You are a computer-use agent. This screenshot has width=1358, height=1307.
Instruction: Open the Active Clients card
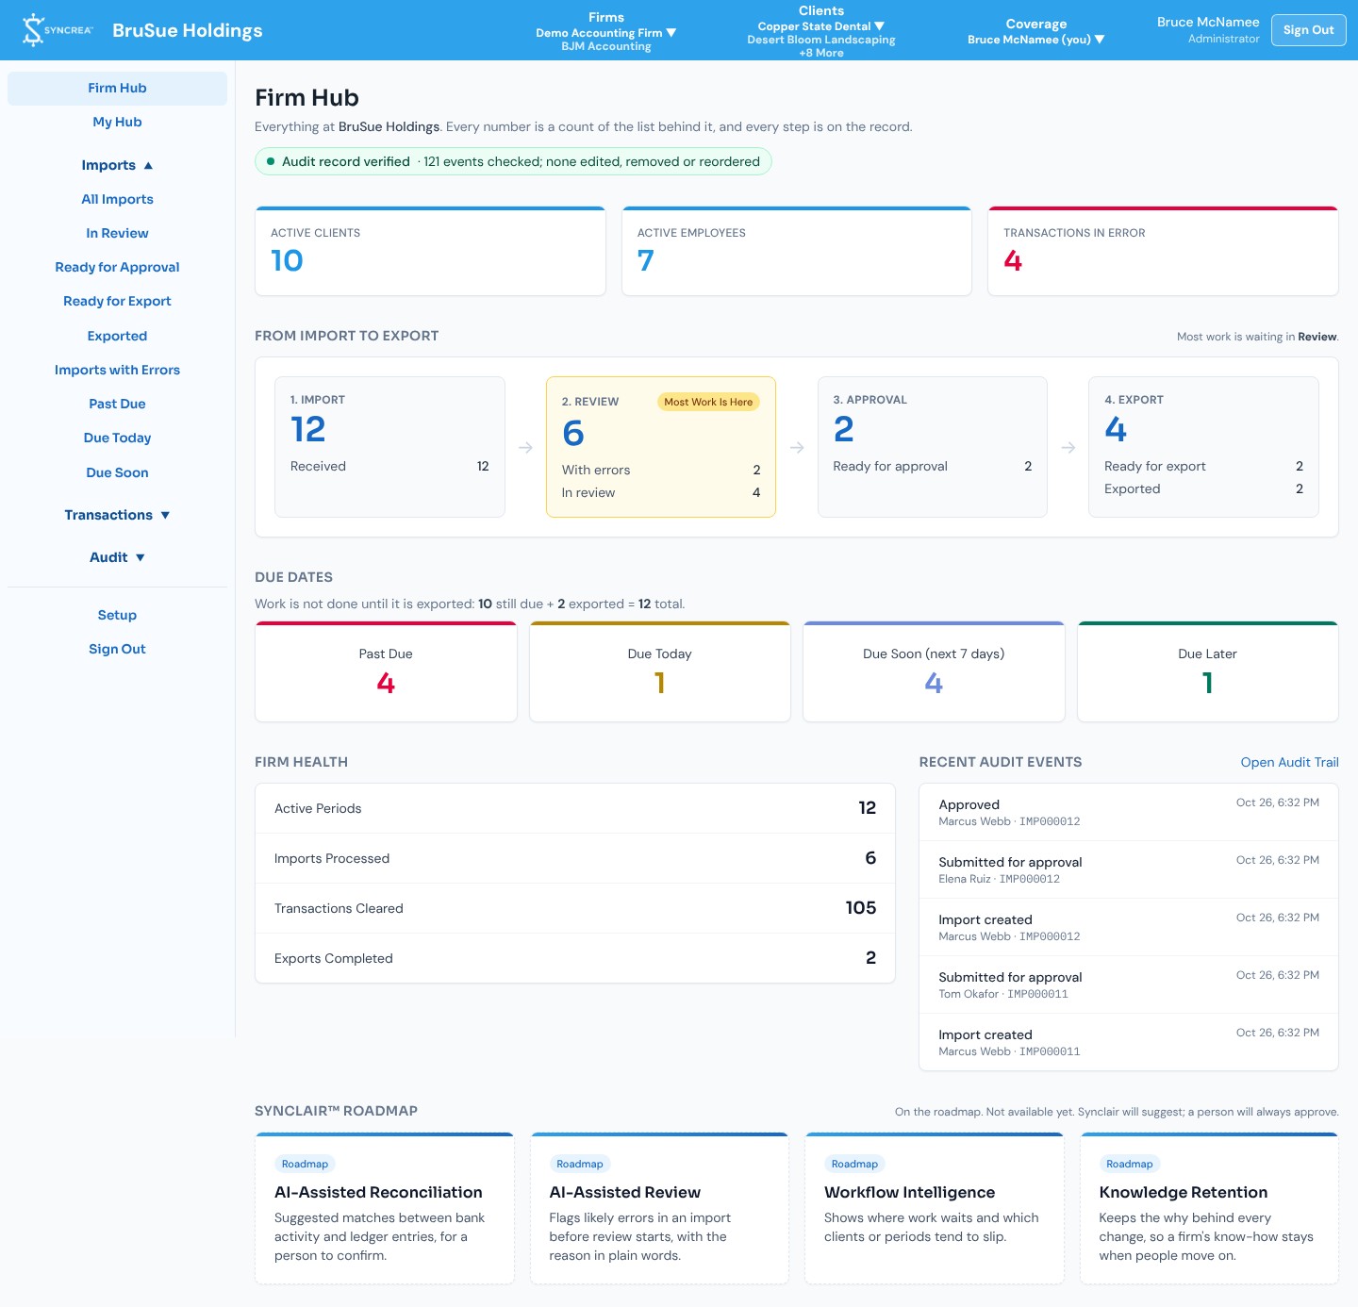(x=430, y=251)
